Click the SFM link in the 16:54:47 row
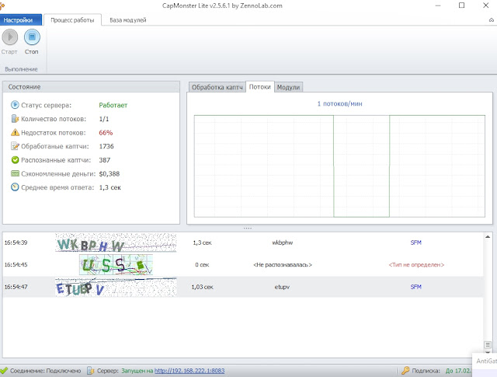497x377 pixels. click(416, 287)
